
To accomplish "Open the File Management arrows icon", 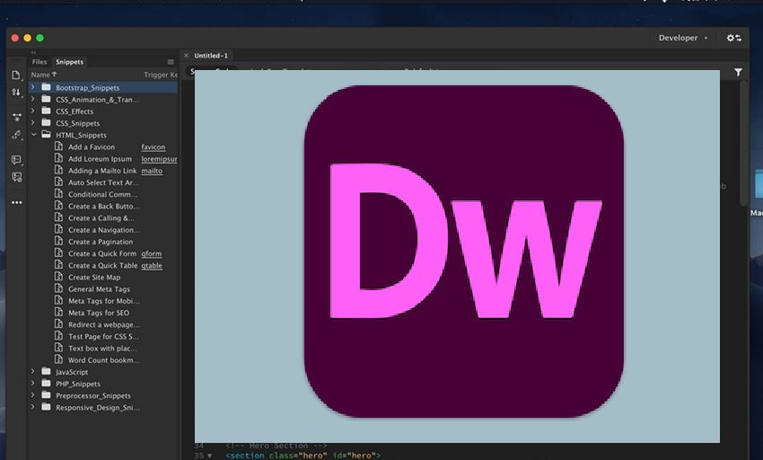I will coord(16,93).
